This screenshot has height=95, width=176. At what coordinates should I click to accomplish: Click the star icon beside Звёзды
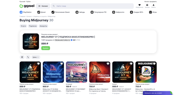pyautogui.click(x=77, y=12)
